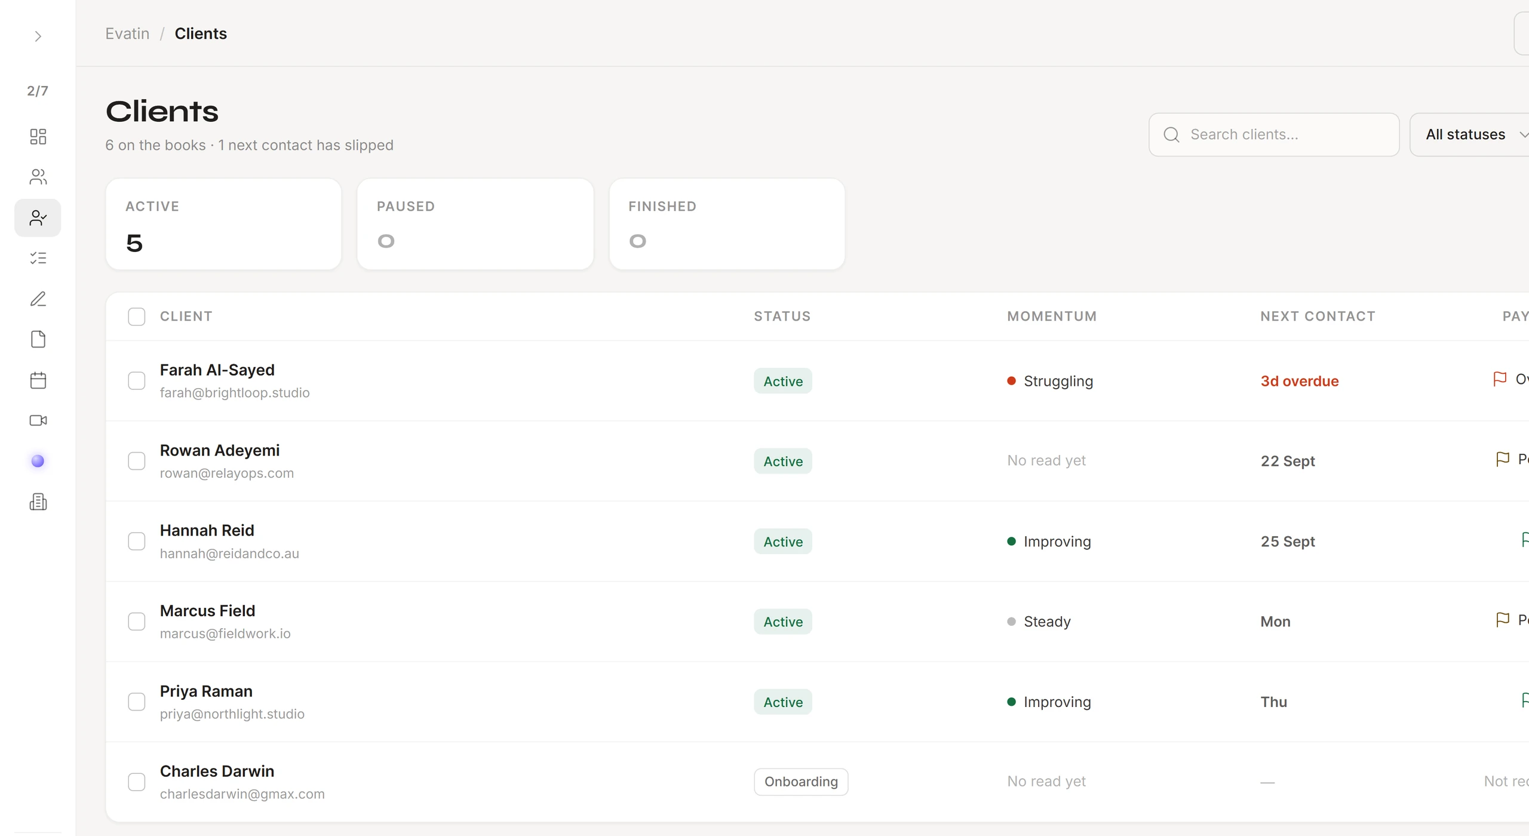Click the Mon next contact cell

click(x=1275, y=622)
